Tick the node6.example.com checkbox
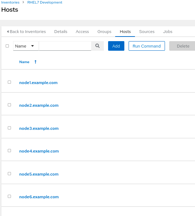The height and width of the screenshot is (216, 195). (9, 196)
